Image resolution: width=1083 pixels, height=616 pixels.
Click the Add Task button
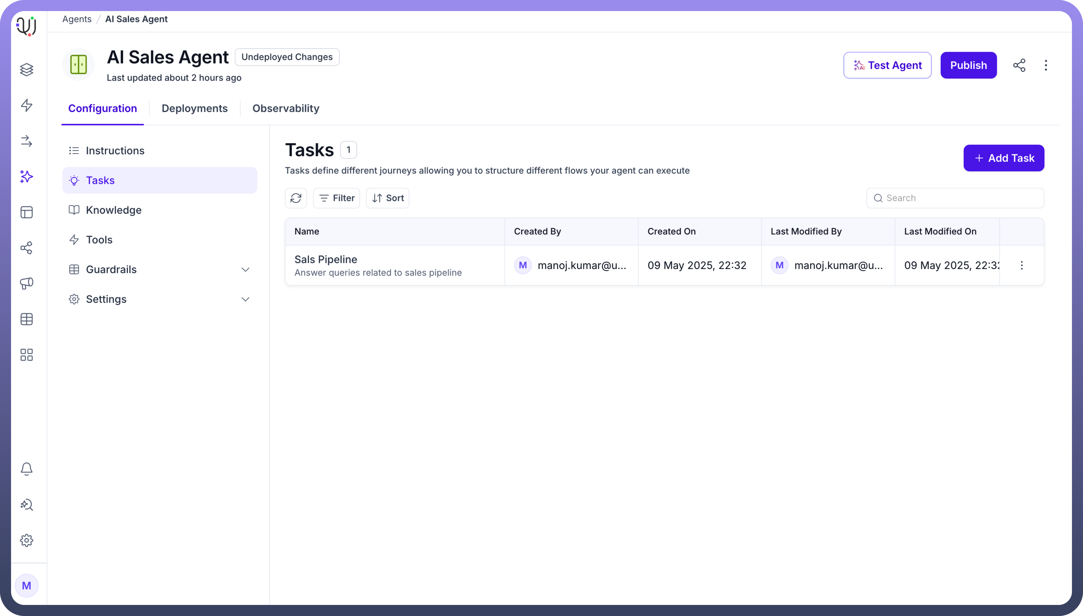1003,158
